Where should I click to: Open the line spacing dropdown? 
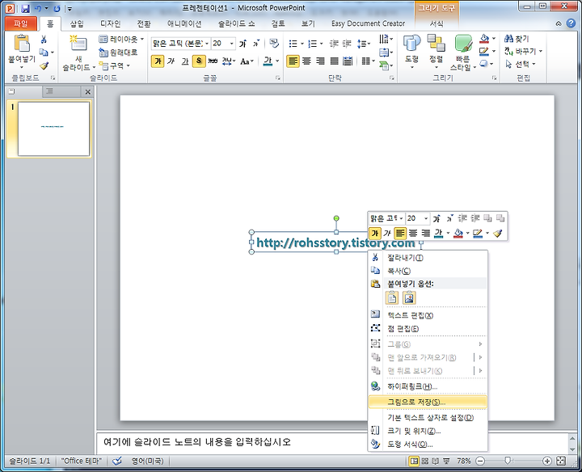(x=364, y=44)
